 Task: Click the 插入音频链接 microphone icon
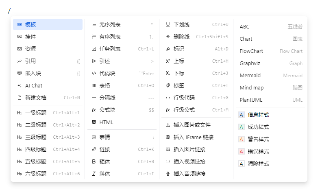[168, 174]
